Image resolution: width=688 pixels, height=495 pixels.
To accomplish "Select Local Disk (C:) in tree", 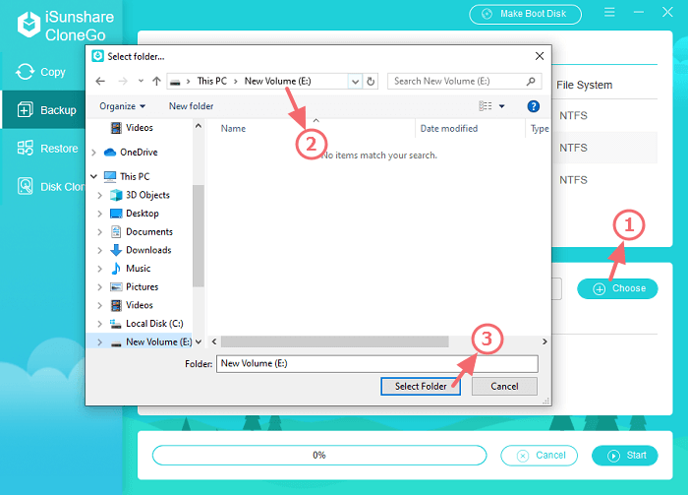I will [x=146, y=324].
